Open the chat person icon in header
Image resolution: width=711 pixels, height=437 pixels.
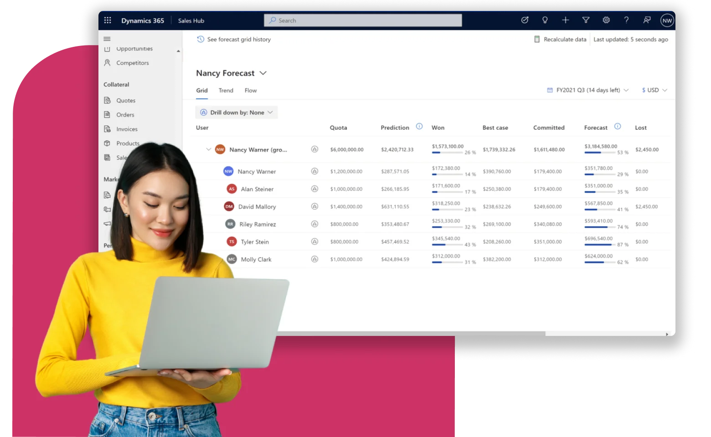point(647,20)
